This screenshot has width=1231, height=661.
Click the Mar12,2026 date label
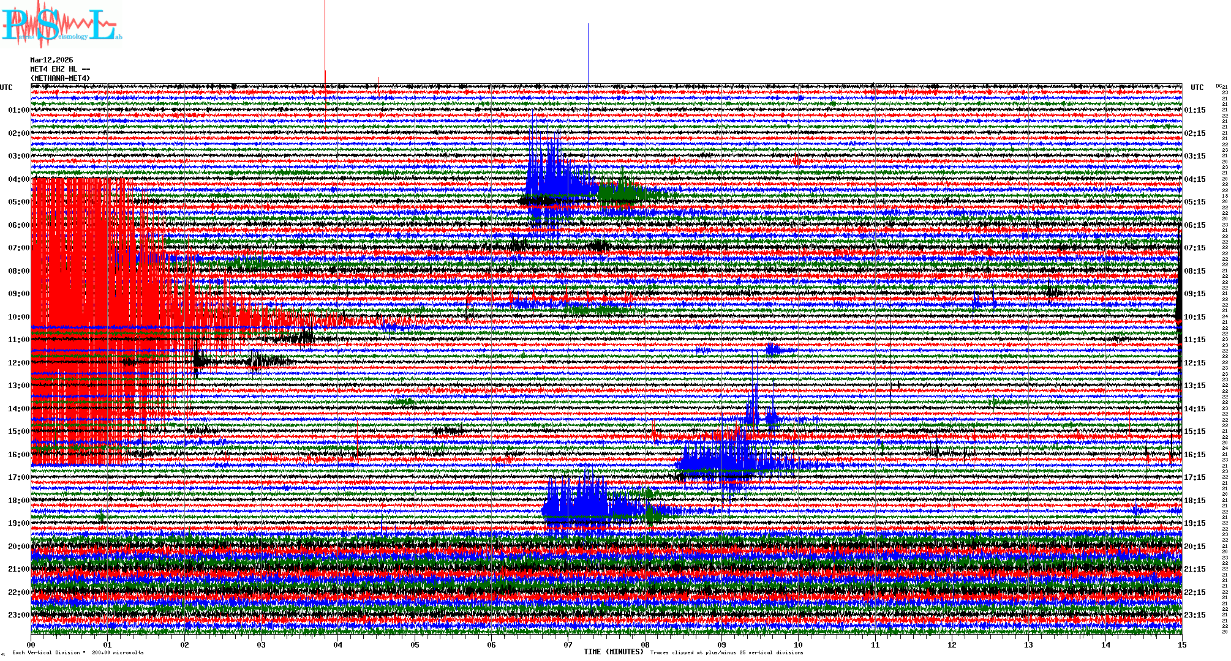tap(51, 60)
